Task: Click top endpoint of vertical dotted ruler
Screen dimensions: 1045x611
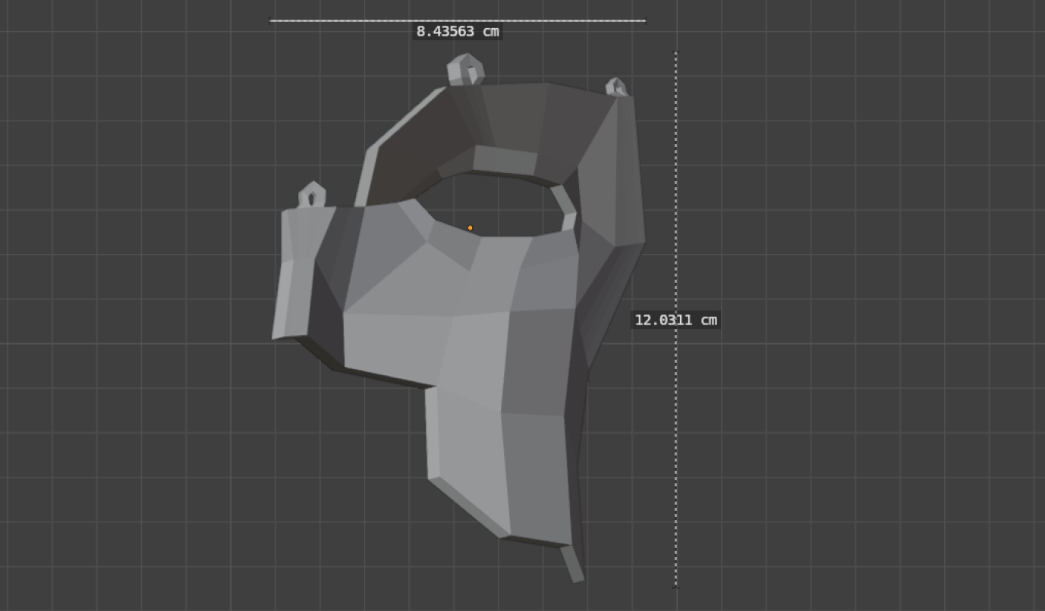Action: pyautogui.click(x=675, y=53)
